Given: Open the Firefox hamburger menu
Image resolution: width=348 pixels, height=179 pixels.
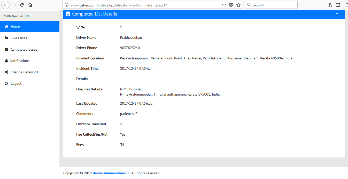Looking at the screenshot, I should click(346, 5).
